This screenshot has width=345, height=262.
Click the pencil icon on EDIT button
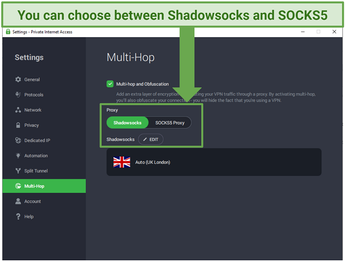tap(145, 139)
